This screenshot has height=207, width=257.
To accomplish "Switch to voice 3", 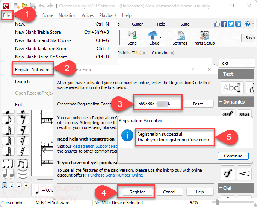I will (19, 185).
